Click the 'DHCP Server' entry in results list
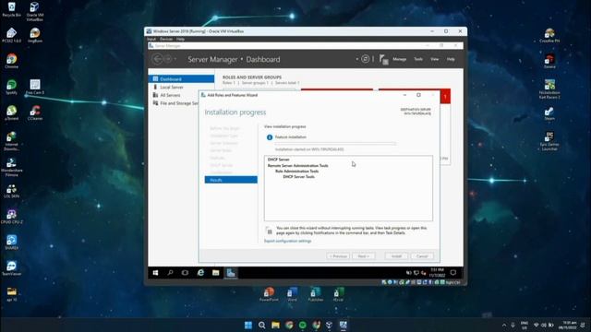591x332 pixels. (x=279, y=160)
